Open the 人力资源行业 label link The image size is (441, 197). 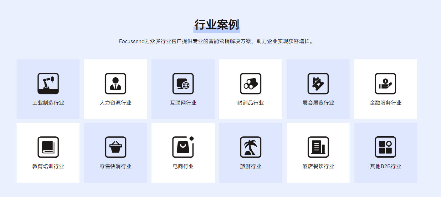[115, 103]
